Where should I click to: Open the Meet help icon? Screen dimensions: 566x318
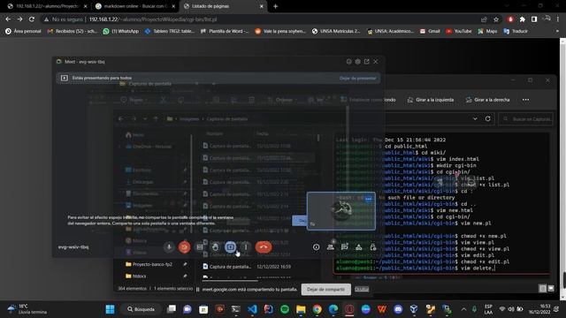[348, 62]
